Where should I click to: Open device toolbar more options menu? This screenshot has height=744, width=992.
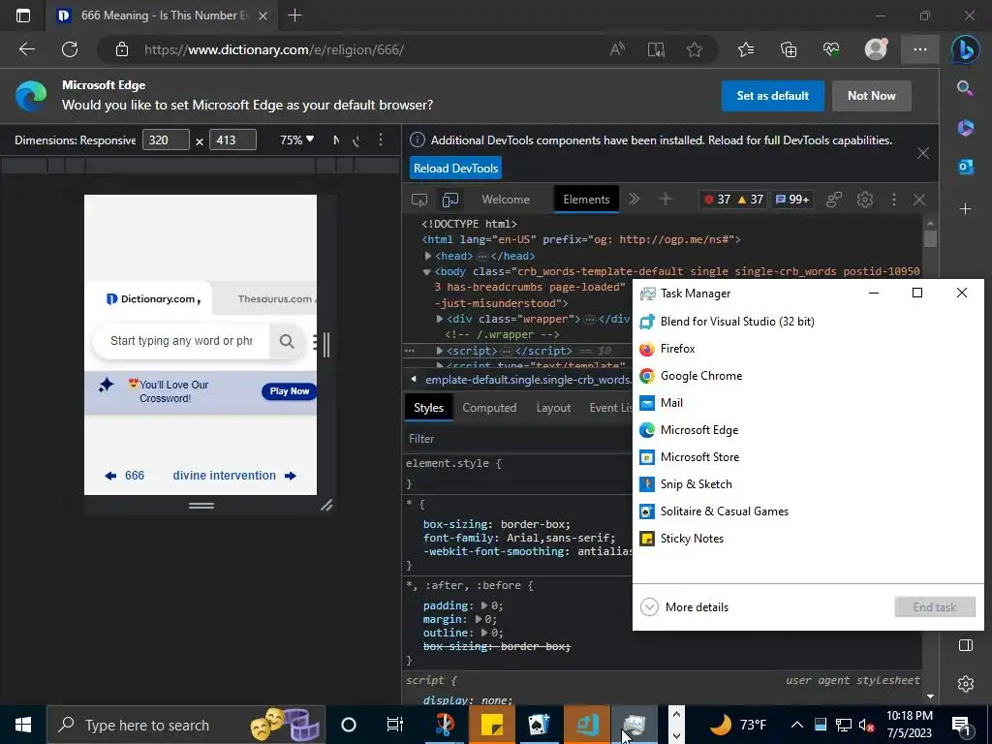pos(380,139)
